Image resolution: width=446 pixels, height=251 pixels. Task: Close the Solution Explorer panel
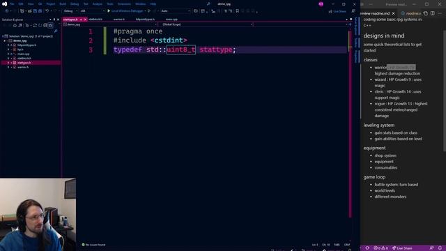(x=58, y=20)
